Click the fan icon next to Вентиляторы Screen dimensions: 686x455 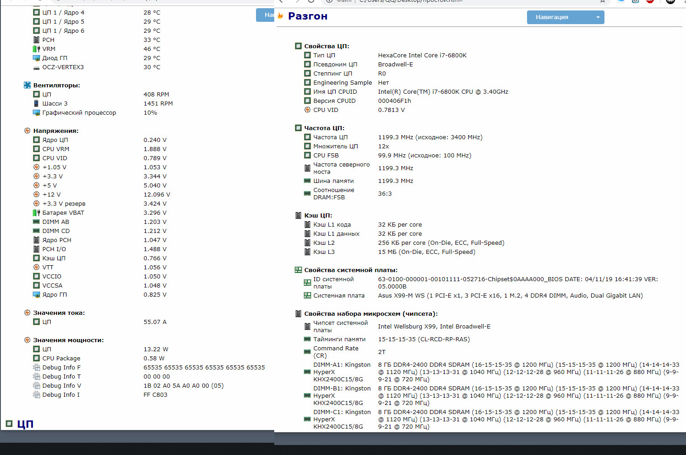coord(27,85)
